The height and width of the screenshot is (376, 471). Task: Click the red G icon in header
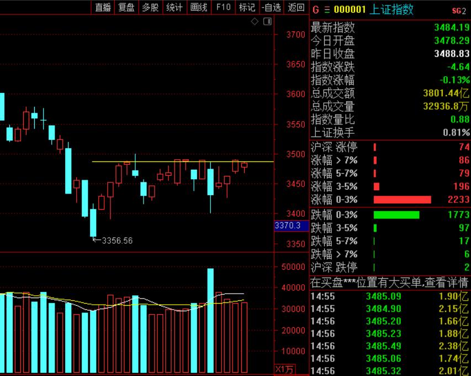pos(315,10)
